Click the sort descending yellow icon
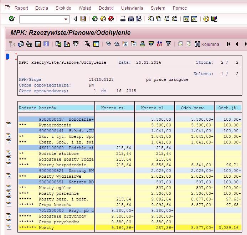This screenshot has width=247, height=235. (x=151, y=44)
